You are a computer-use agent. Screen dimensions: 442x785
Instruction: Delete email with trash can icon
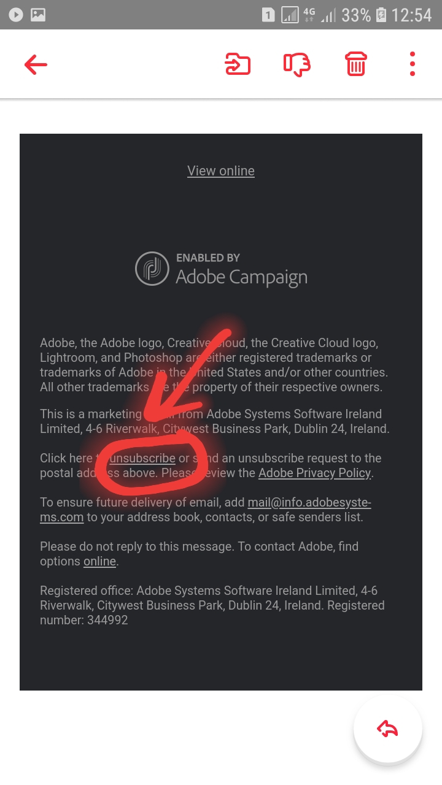356,64
